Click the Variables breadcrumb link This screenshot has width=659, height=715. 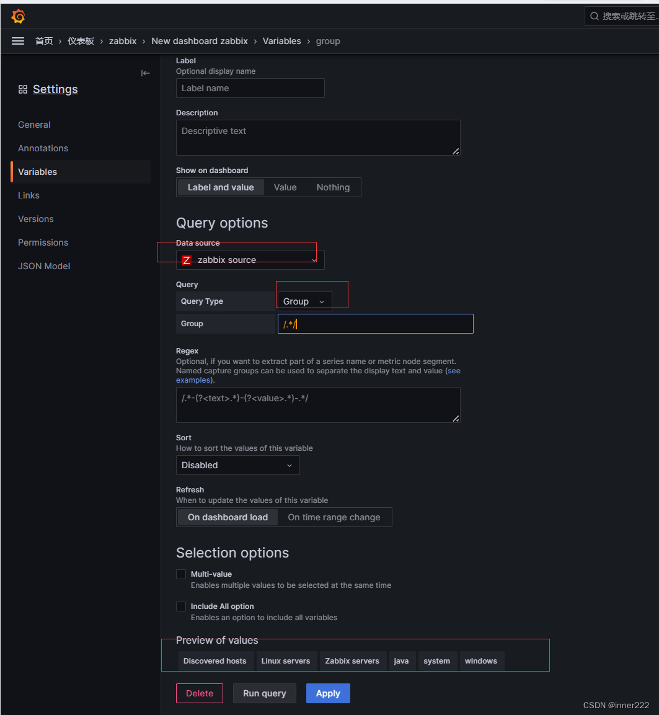click(281, 41)
